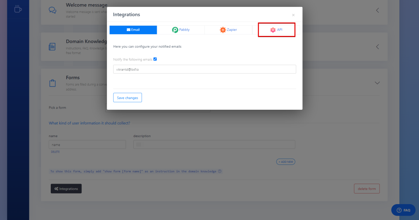Collapse the Forms section chevron

[x=377, y=83]
